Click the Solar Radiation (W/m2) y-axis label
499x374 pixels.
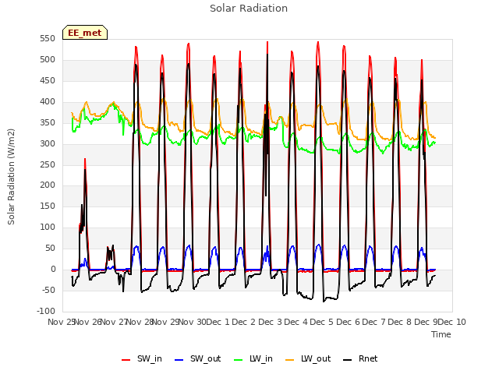[11, 177]
